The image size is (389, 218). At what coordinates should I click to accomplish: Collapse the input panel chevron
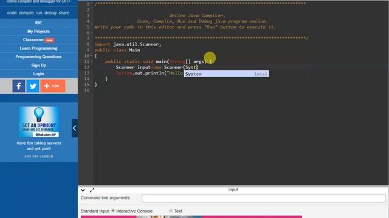coord(83,190)
